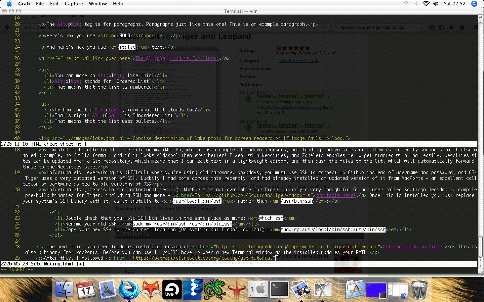Click the underlined 'available here!' link text
Viewport: 484px width, 302px height.
pyautogui.click(x=335, y=195)
